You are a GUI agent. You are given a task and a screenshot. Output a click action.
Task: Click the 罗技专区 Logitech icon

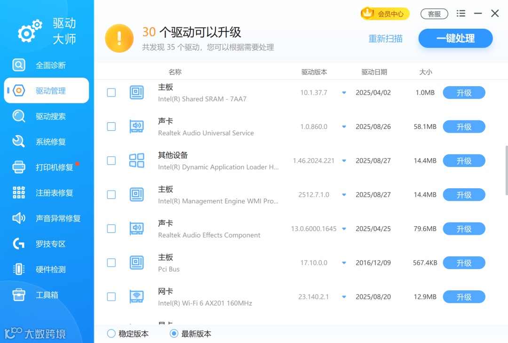point(19,243)
